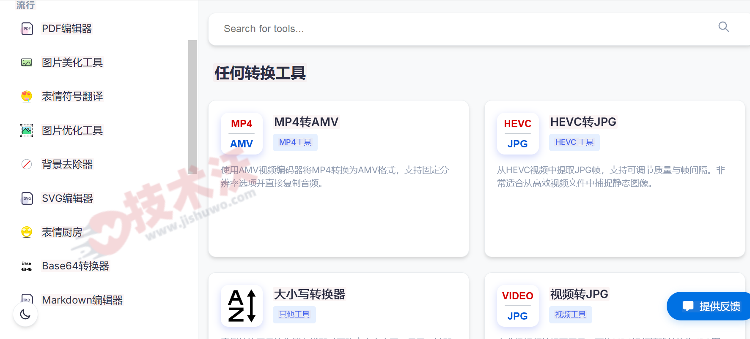
Task: Toggle dark mode with the moon button
Action: coord(25,315)
